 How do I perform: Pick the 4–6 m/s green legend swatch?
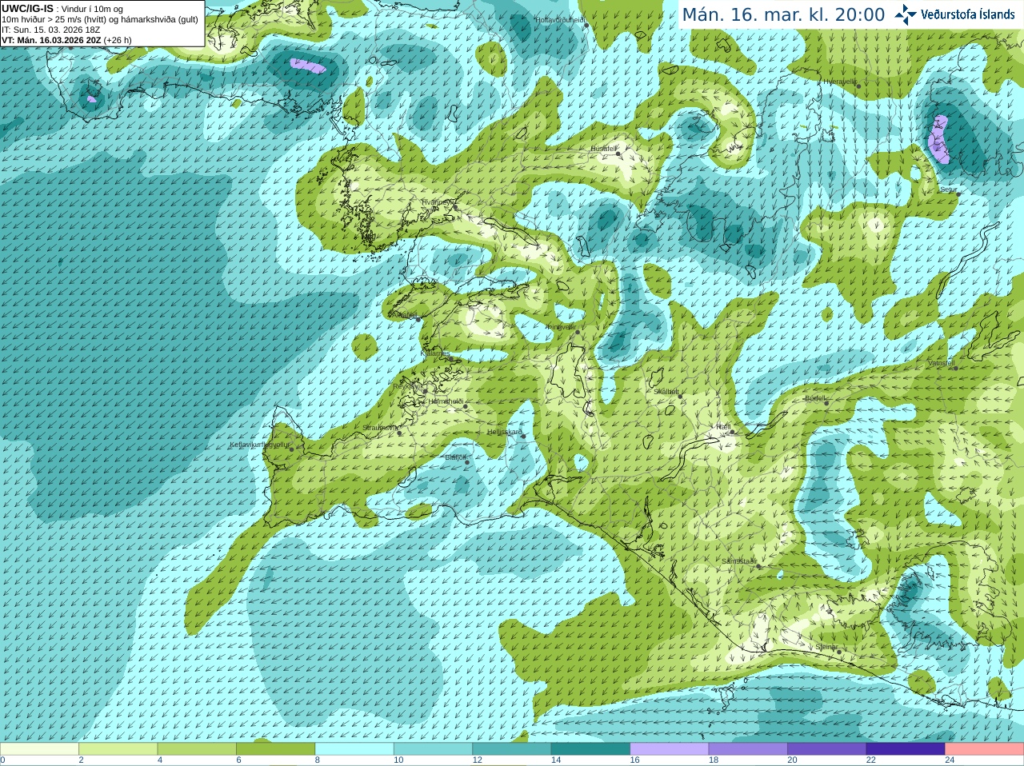pyautogui.click(x=197, y=749)
